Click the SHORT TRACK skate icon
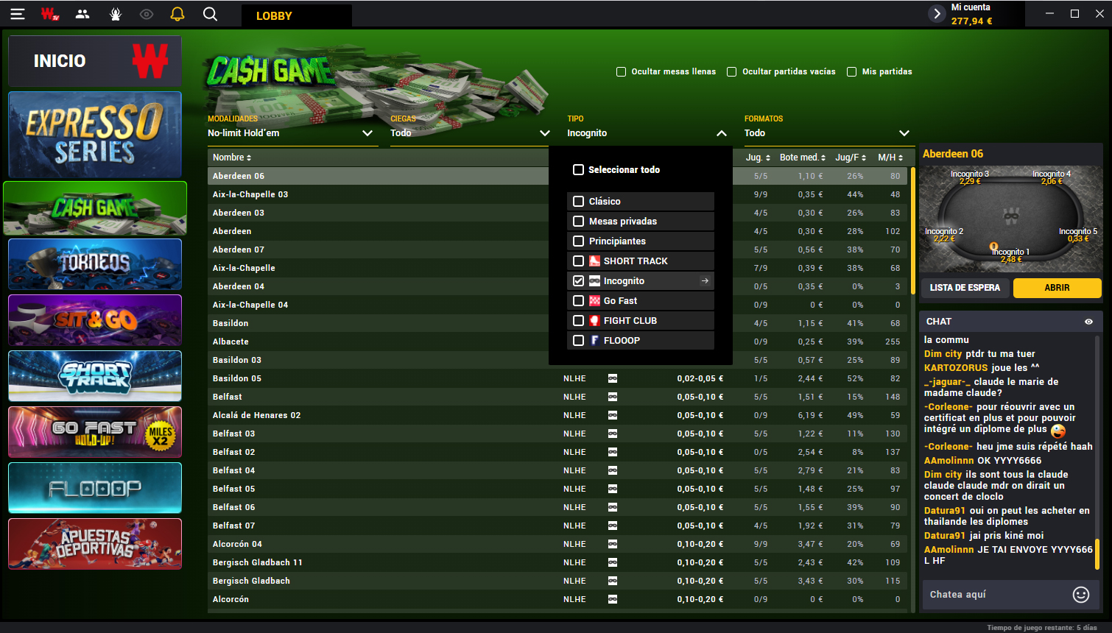This screenshot has width=1112, height=633. tap(594, 261)
